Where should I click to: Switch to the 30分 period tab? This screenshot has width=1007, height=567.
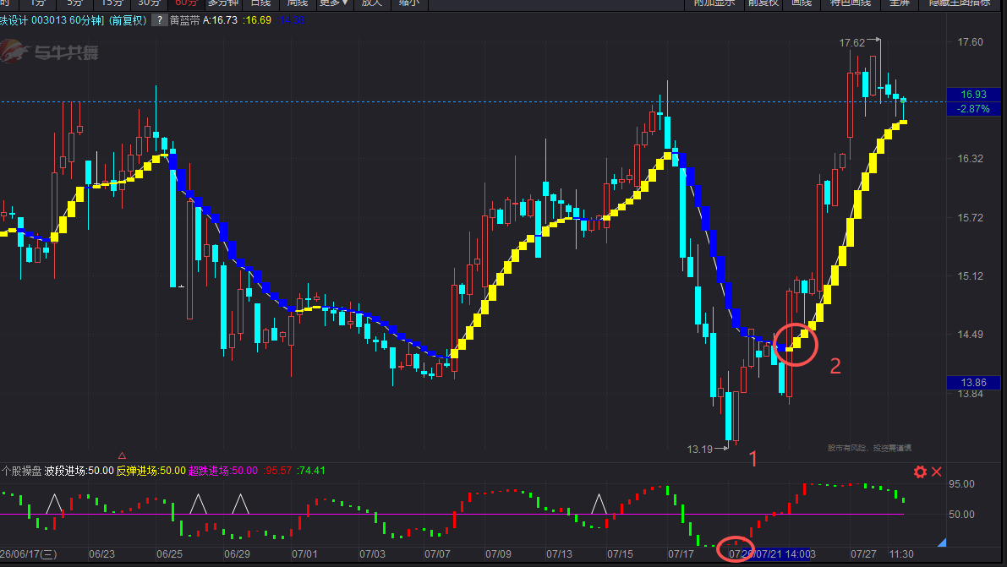(x=149, y=3)
